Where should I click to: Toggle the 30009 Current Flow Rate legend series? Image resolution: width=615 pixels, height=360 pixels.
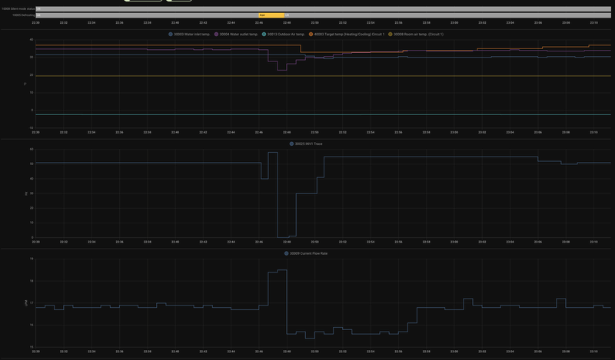(x=306, y=253)
